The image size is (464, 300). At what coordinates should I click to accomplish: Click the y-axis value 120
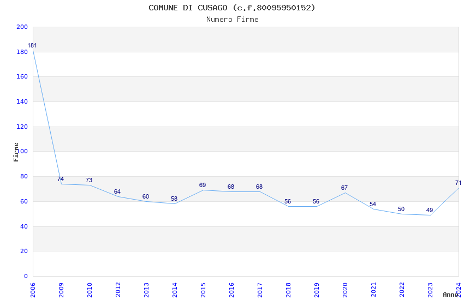(22, 127)
